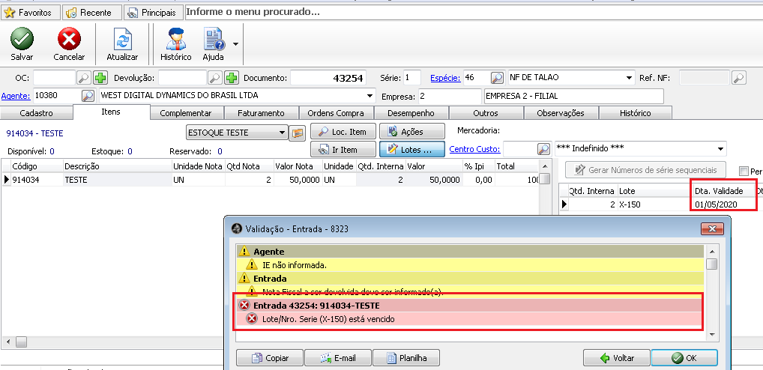Click the folder icon beside ESTOQUE TESTE
This screenshot has height=370, width=763.
coord(297,133)
